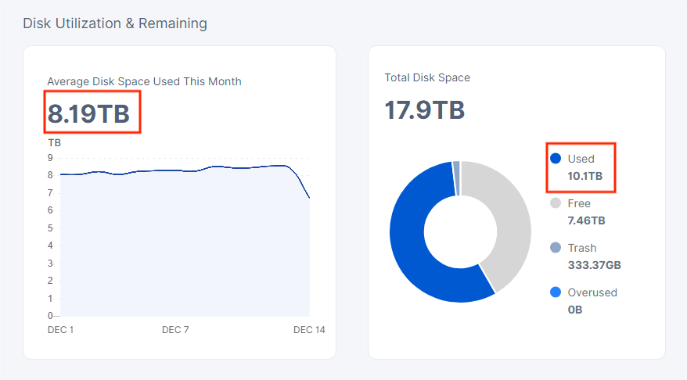
Task: Click the 17.9TB total disk space value
Action: pyautogui.click(x=425, y=110)
